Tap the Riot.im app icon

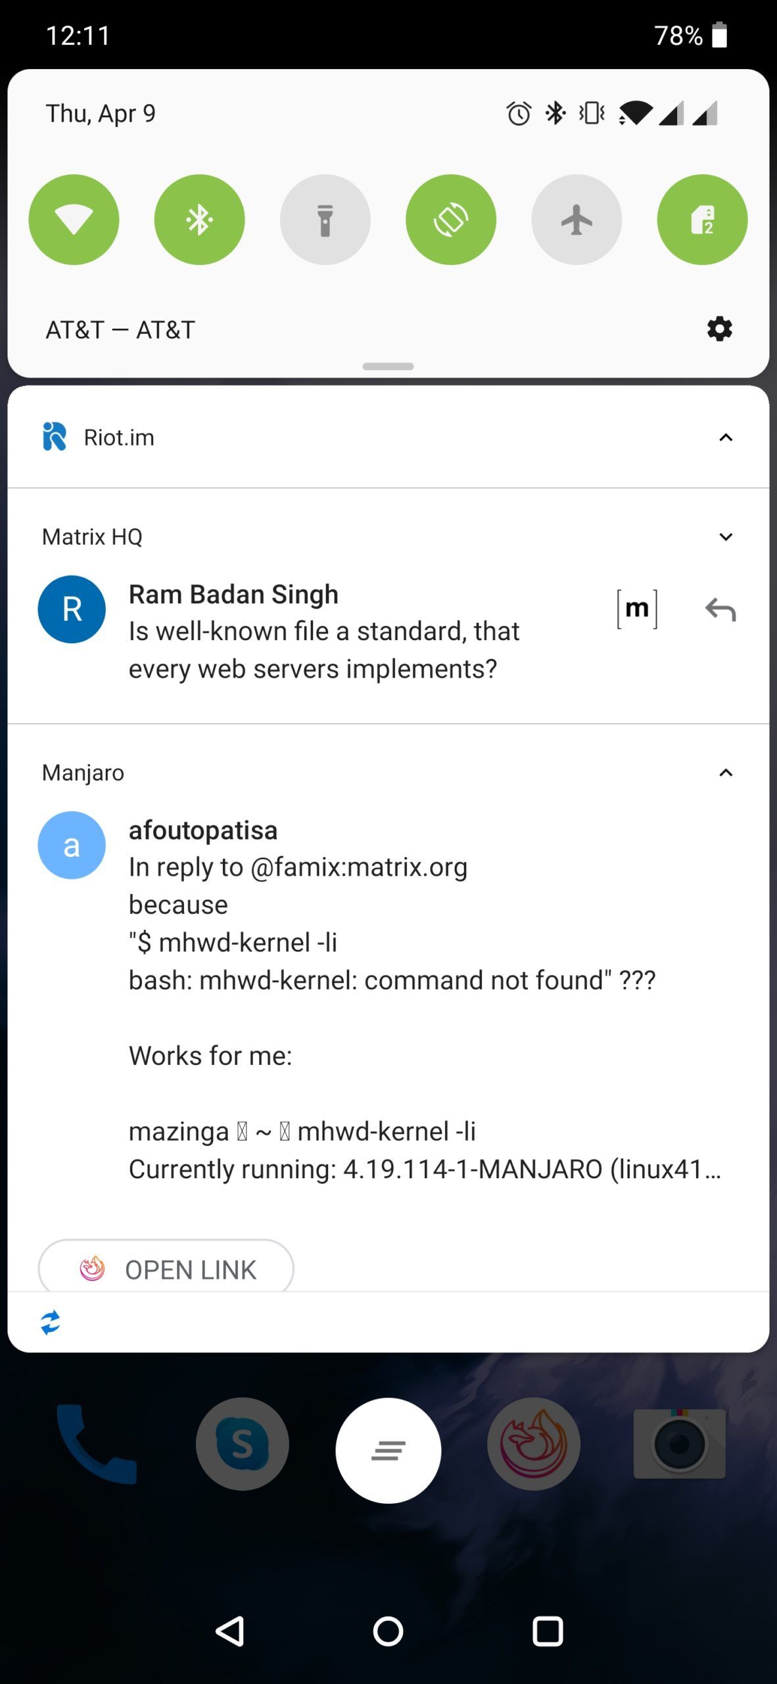point(55,437)
